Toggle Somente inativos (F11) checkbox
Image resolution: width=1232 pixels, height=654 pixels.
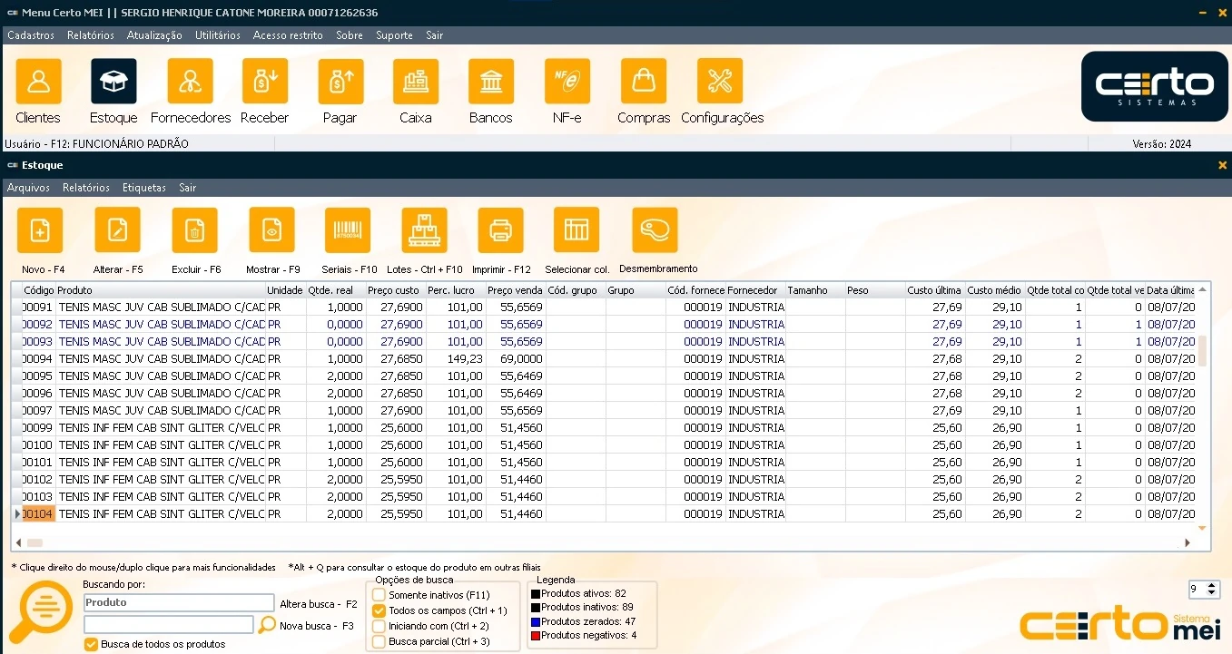point(379,595)
